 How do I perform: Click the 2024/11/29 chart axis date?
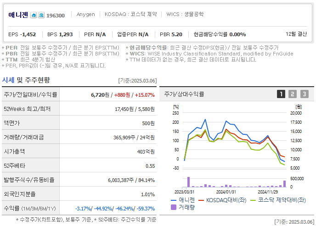[268, 192]
